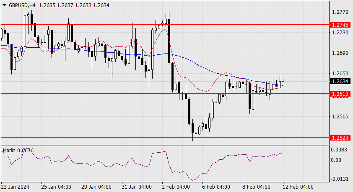Select the -0.0131 oscillator scale value
Viewport: 353px width, 192px height.
click(339, 179)
